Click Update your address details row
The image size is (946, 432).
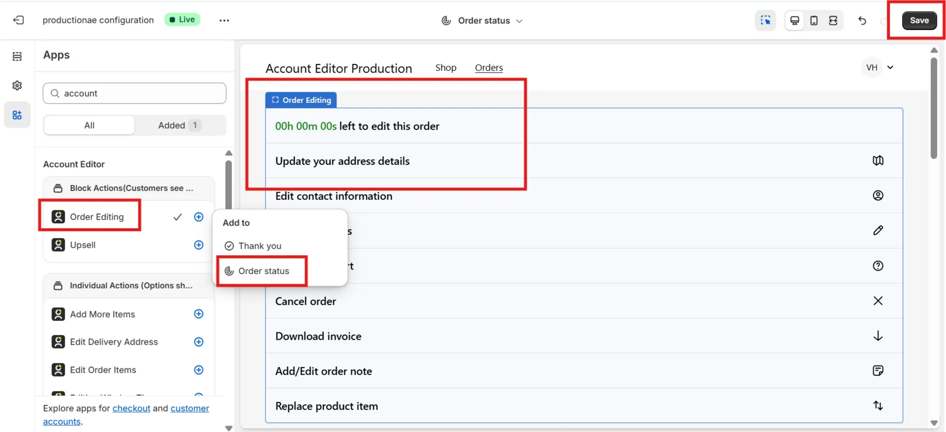(x=584, y=161)
